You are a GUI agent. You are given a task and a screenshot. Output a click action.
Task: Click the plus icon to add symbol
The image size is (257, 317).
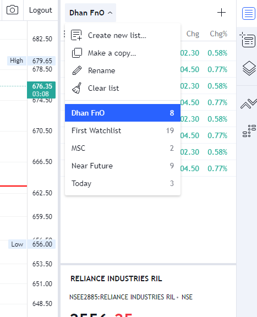click(x=221, y=13)
